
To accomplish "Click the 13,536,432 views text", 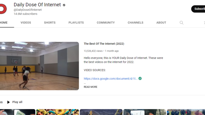I will (x=93, y=51).
